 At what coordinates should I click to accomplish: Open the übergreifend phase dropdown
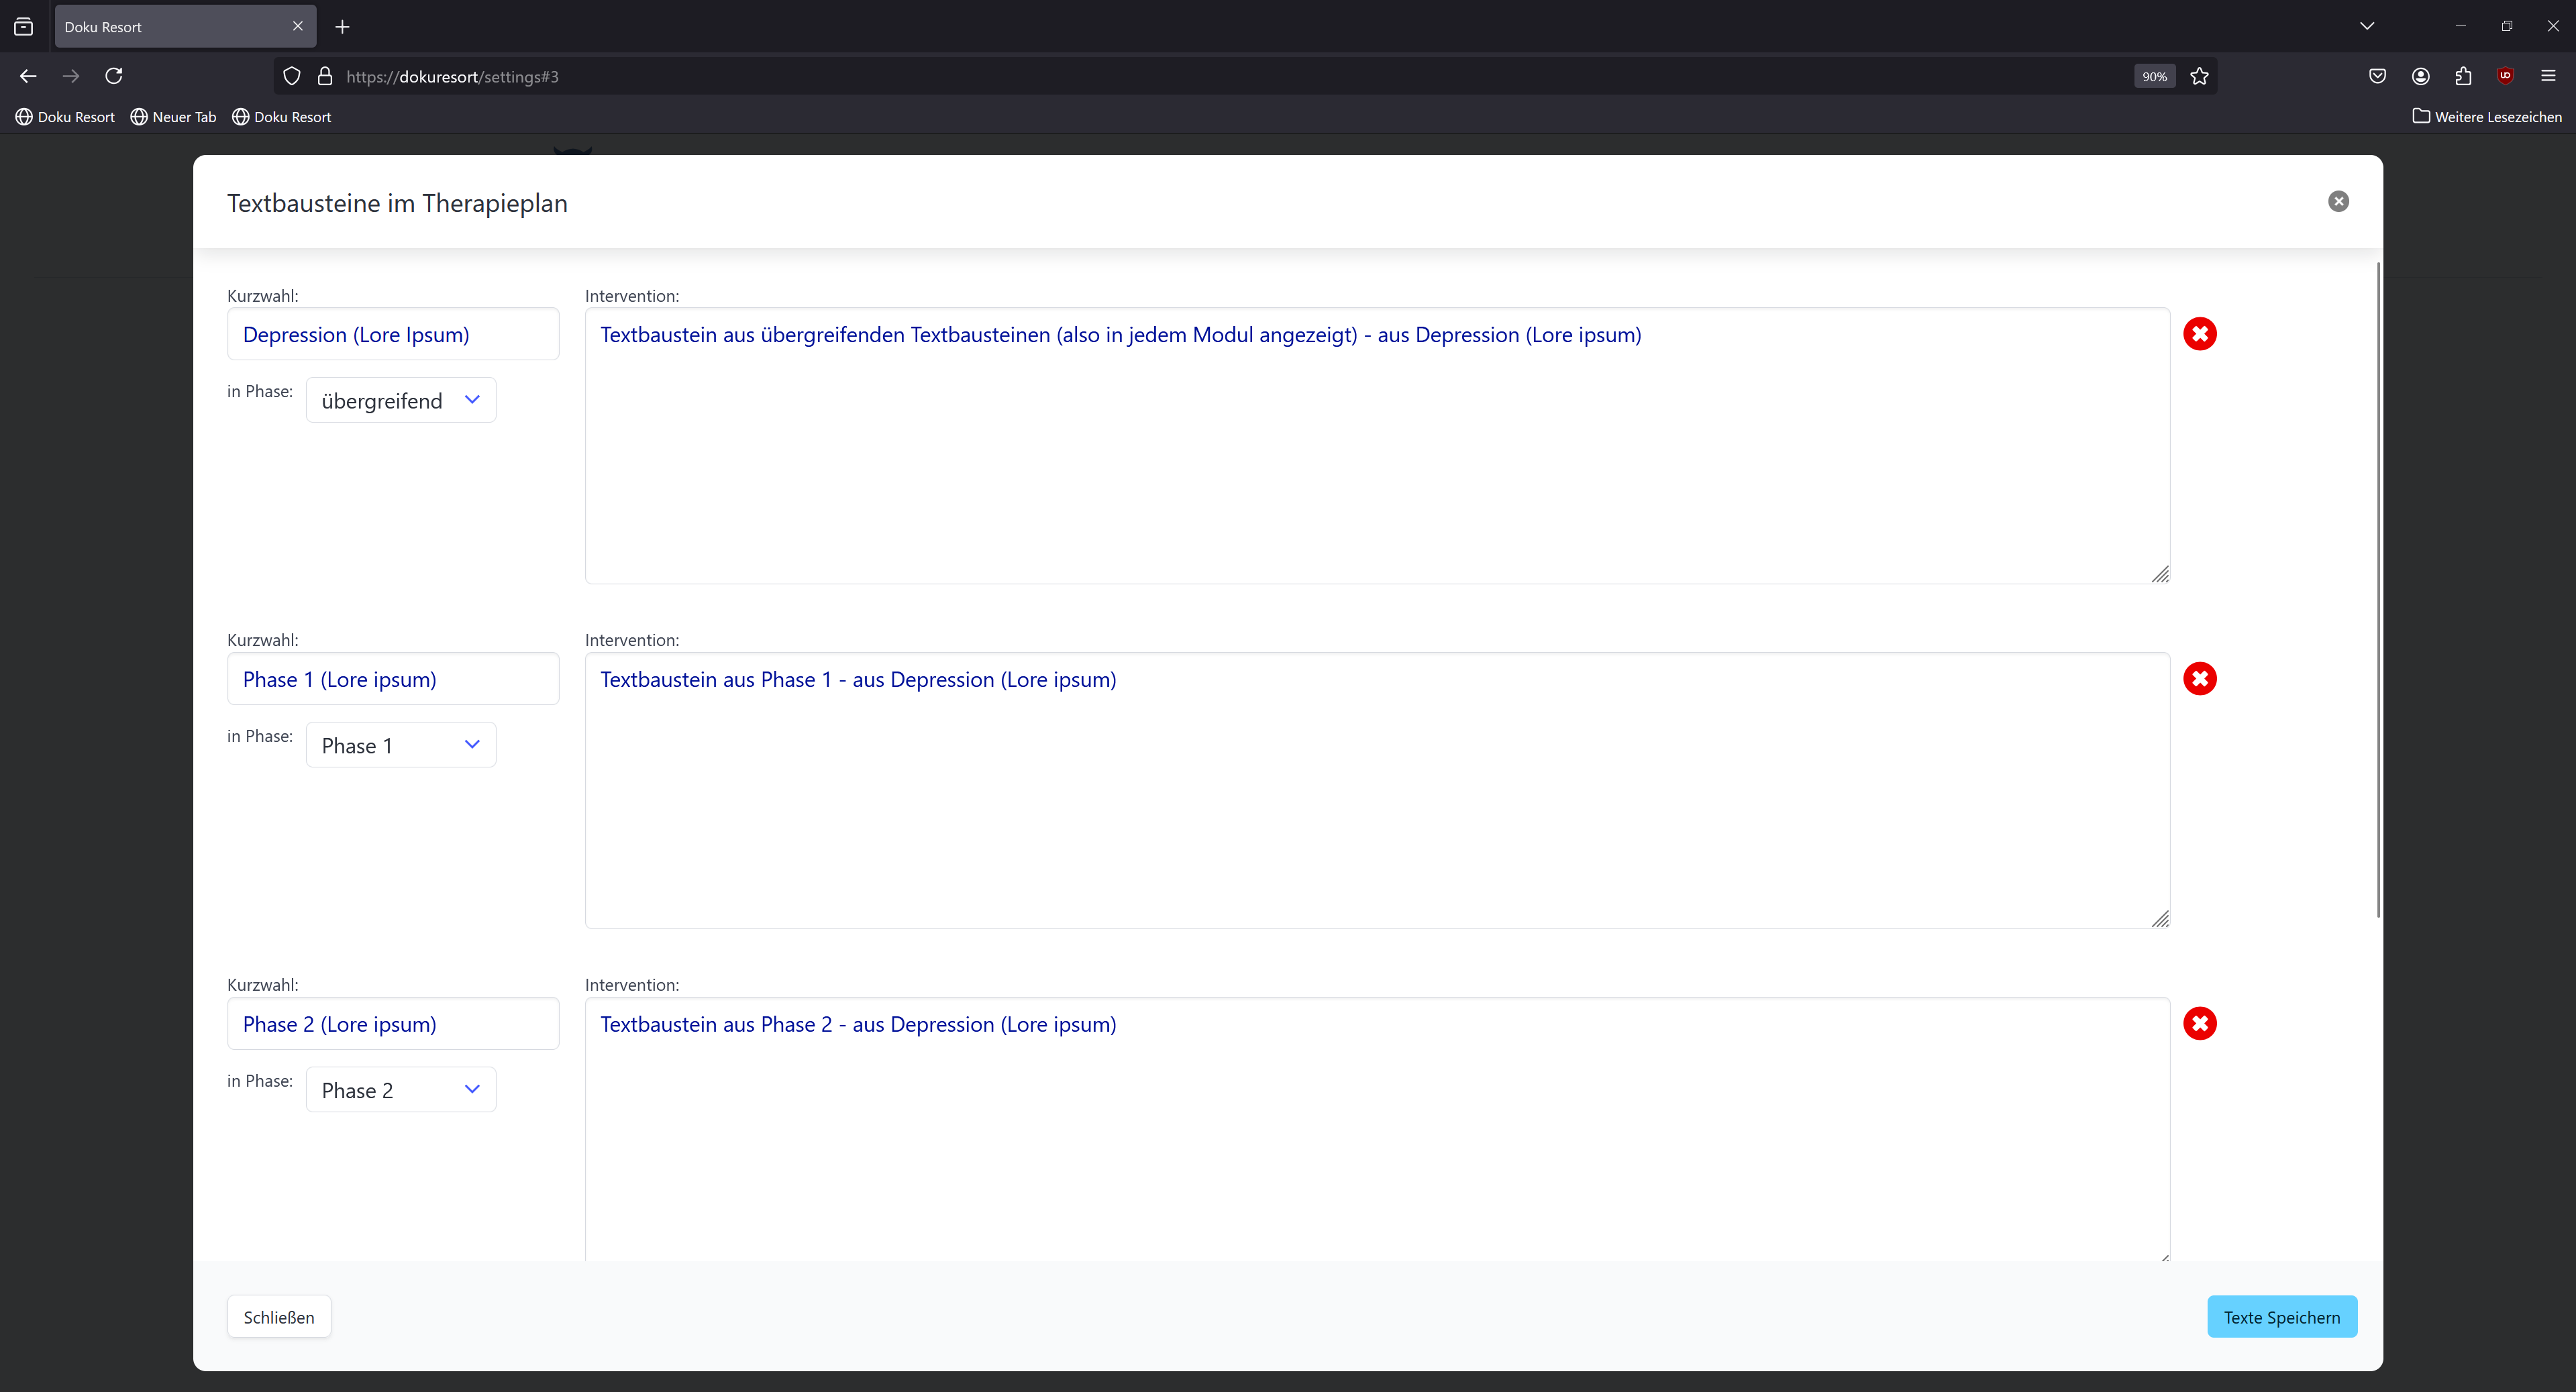[400, 400]
